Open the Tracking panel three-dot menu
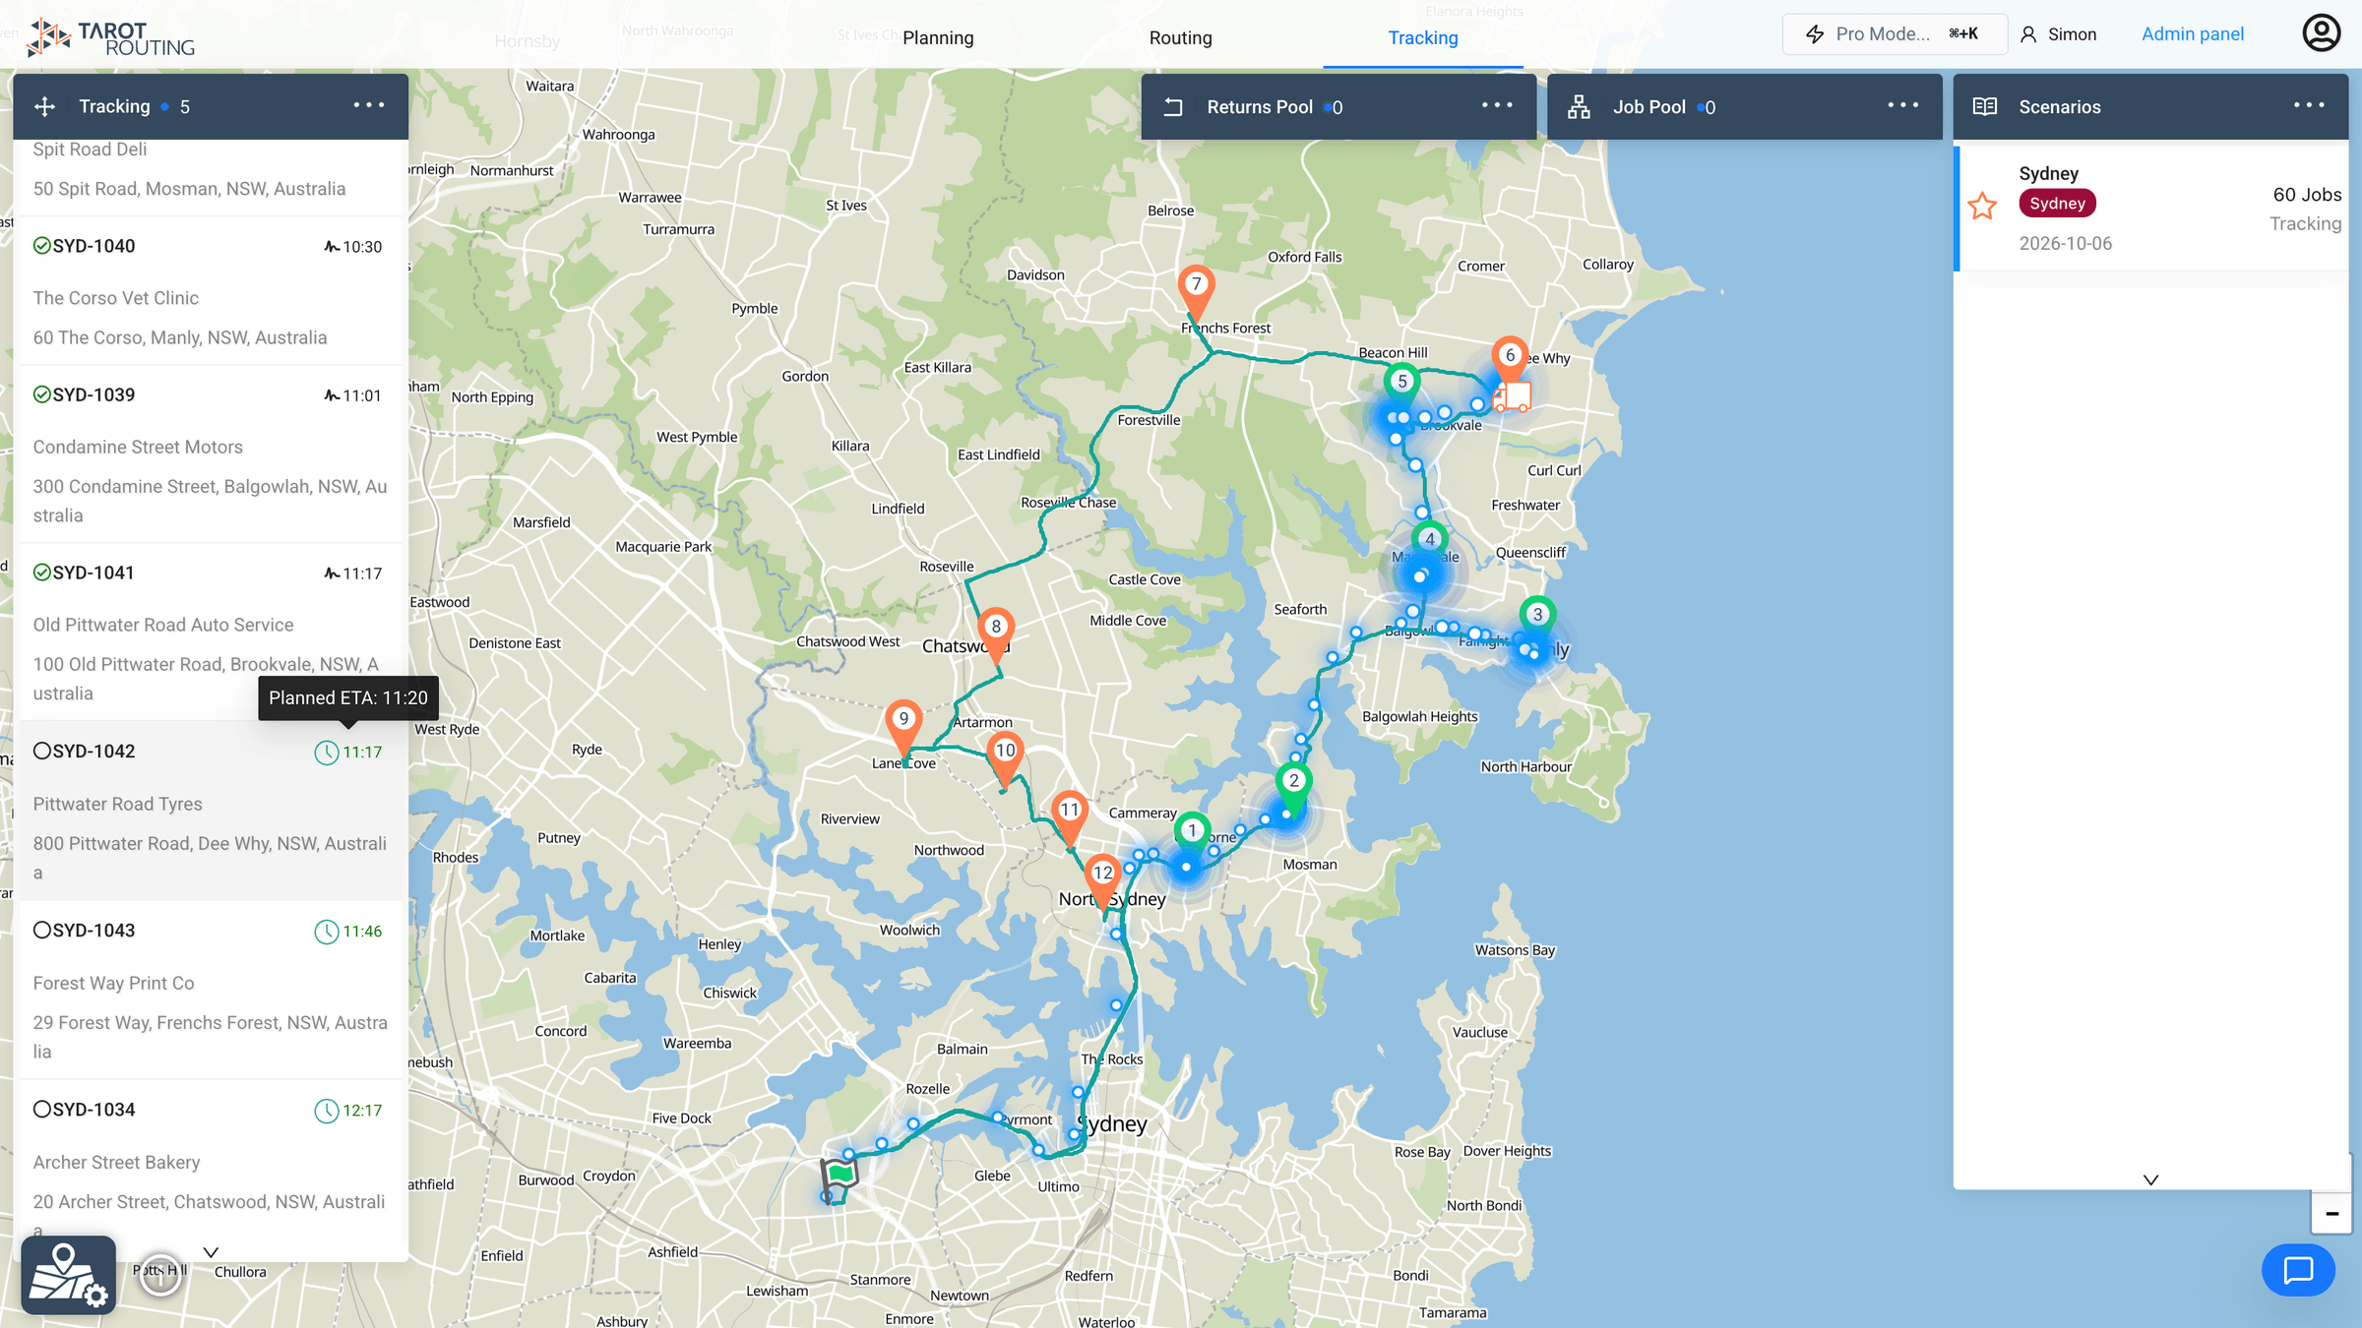 (x=369, y=105)
